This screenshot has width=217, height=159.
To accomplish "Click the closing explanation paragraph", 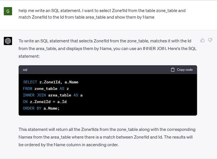I will [107, 137].
